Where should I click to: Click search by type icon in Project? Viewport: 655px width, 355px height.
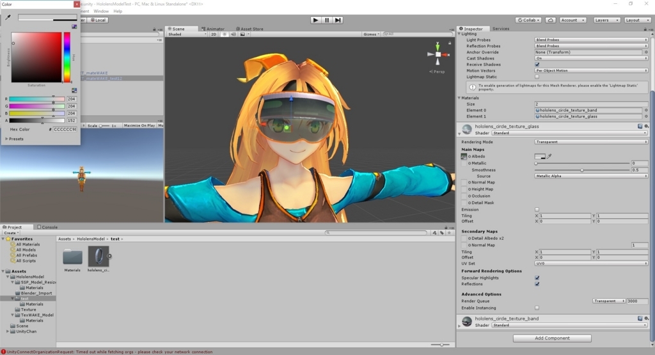coord(435,233)
